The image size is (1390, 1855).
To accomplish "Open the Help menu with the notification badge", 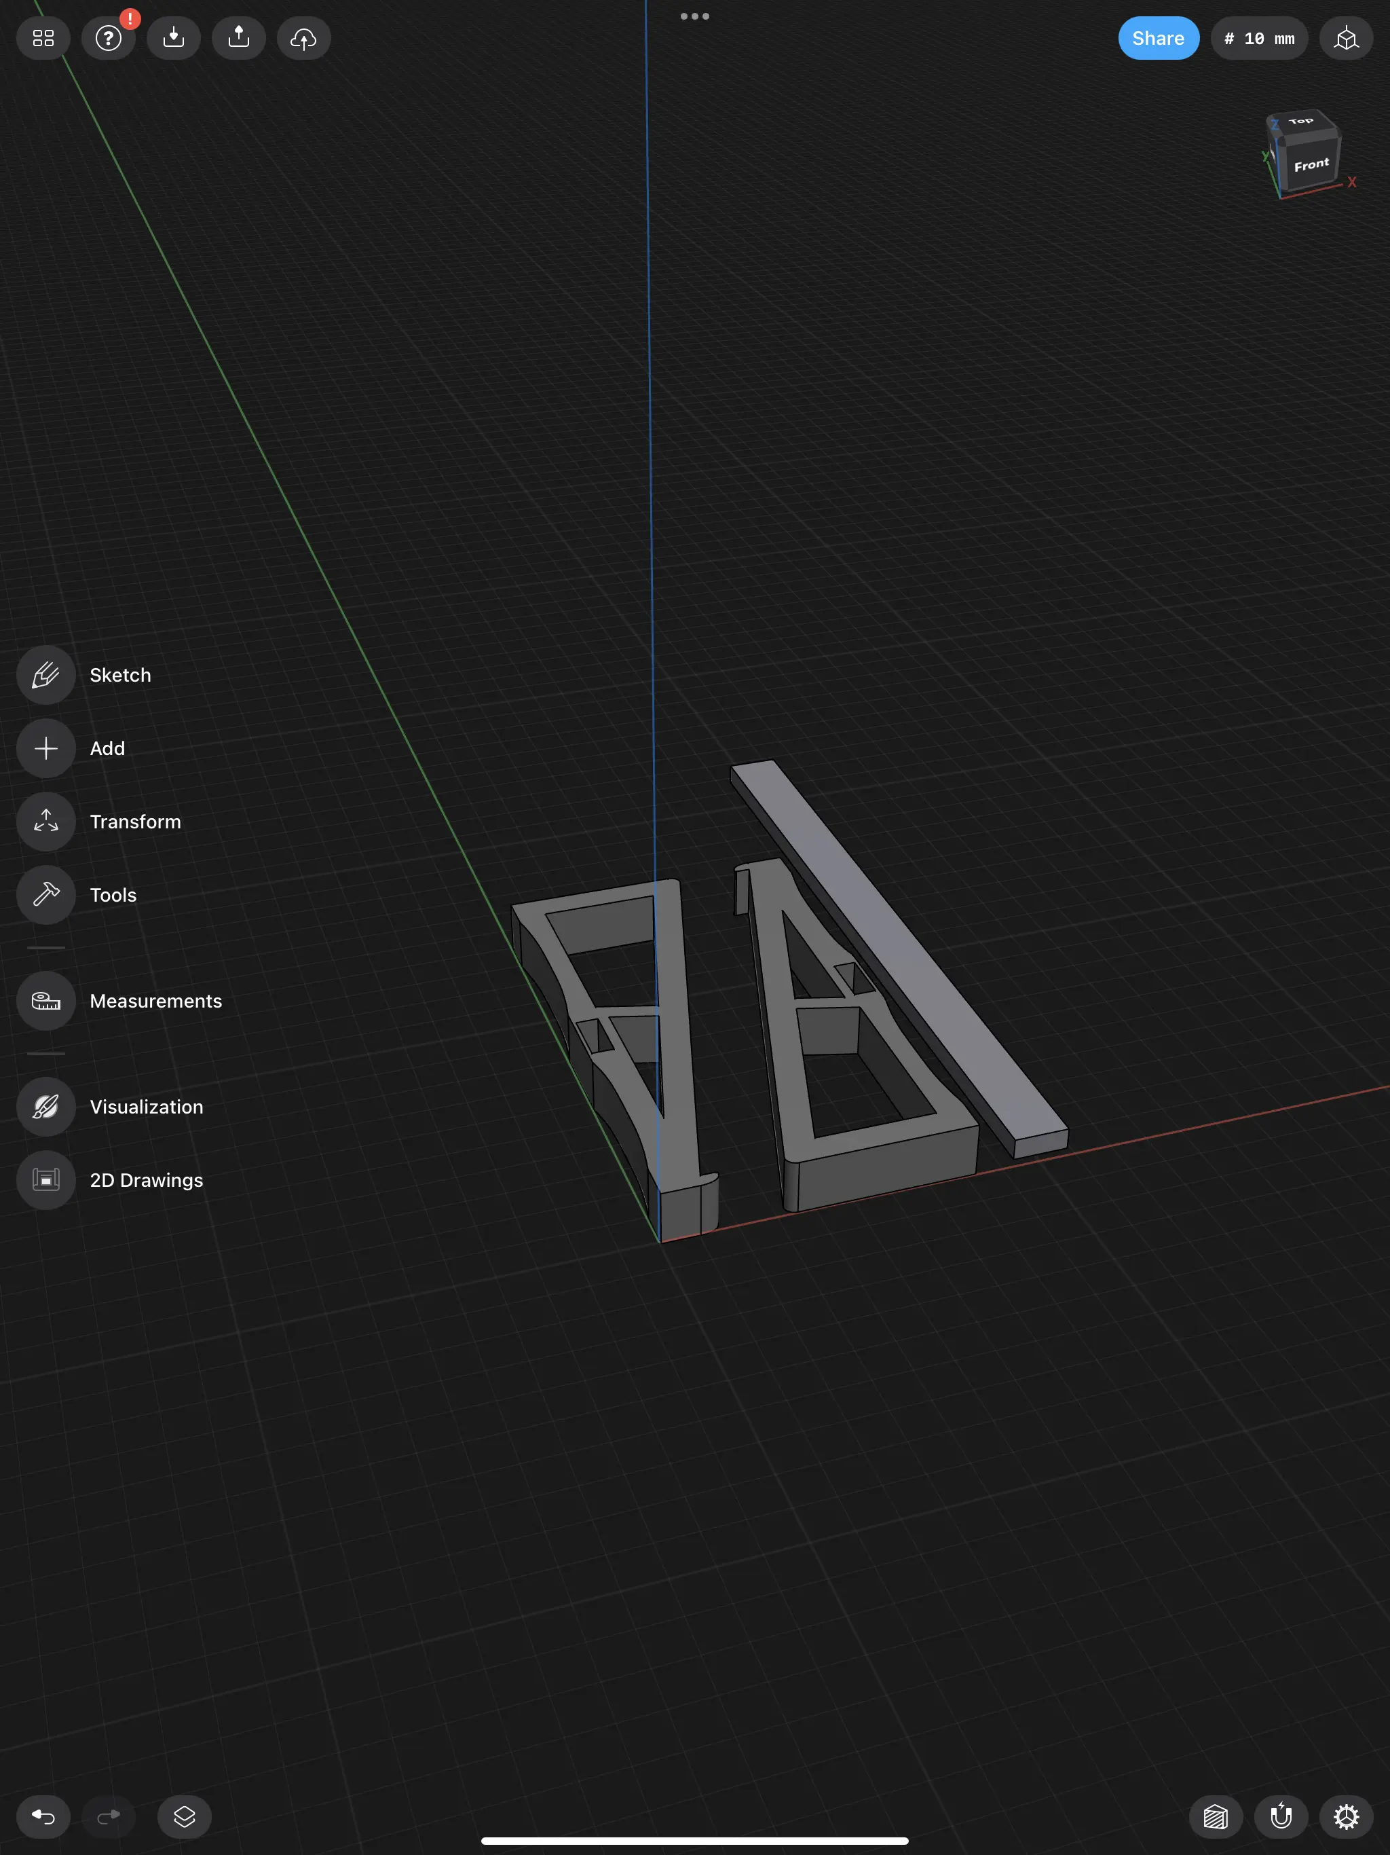I will tap(108, 38).
